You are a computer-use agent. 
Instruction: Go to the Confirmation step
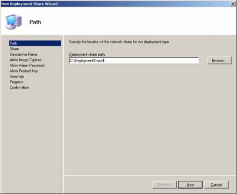point(19,87)
